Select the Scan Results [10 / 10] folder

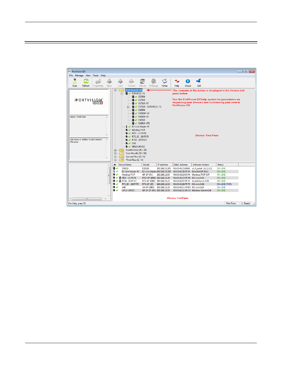pyautogui.click(x=136, y=153)
